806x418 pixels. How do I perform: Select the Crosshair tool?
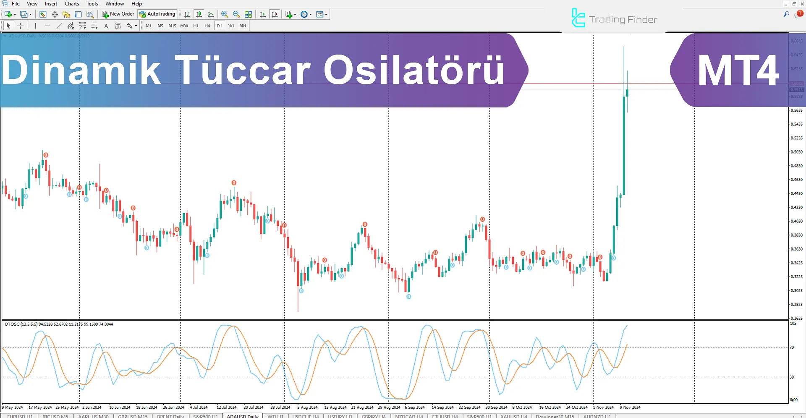(x=20, y=26)
